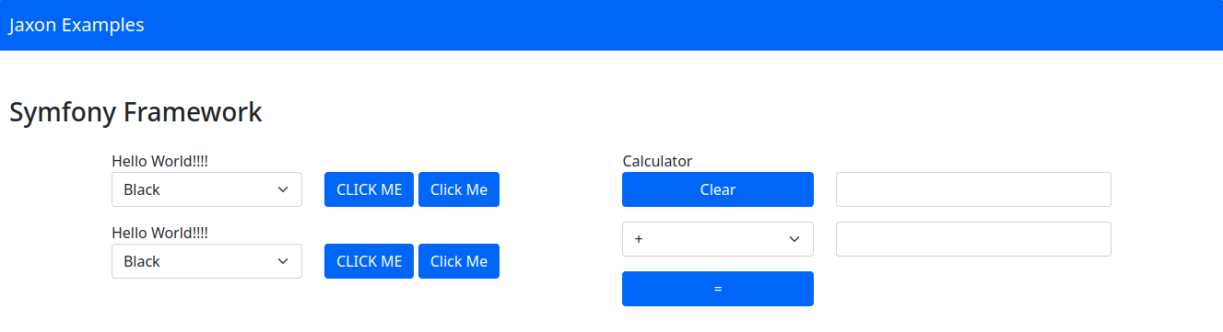The width and height of the screenshot is (1223, 332).
Task: Open the upper Black color dropdown
Action: 206,189
